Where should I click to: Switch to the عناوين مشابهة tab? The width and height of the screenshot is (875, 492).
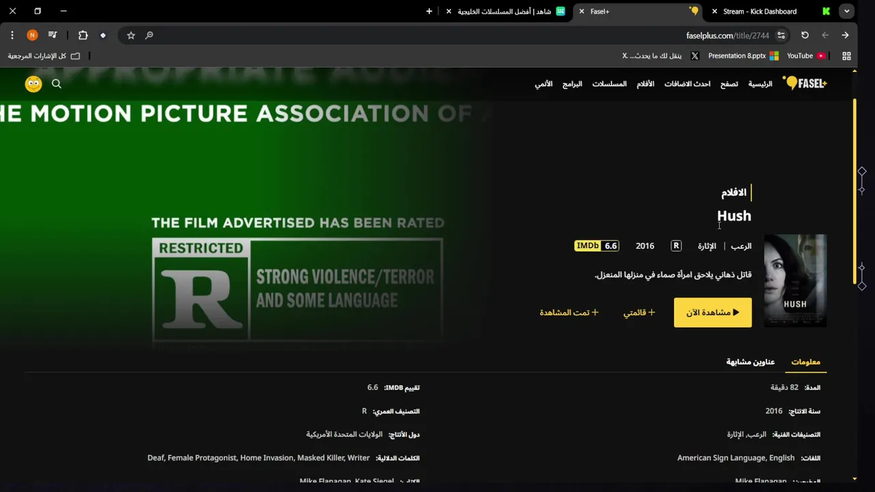(751, 361)
